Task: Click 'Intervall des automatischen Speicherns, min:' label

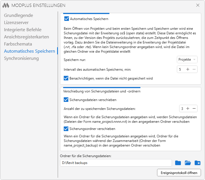Action: (97, 70)
